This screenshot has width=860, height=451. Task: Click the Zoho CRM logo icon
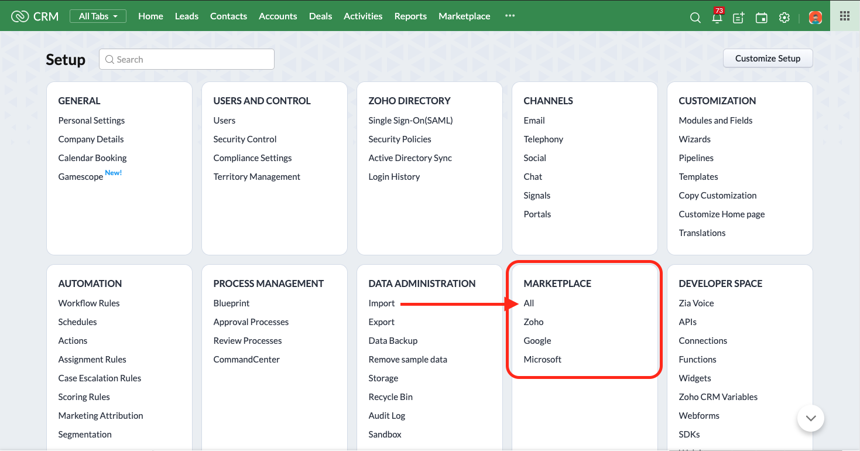point(20,16)
